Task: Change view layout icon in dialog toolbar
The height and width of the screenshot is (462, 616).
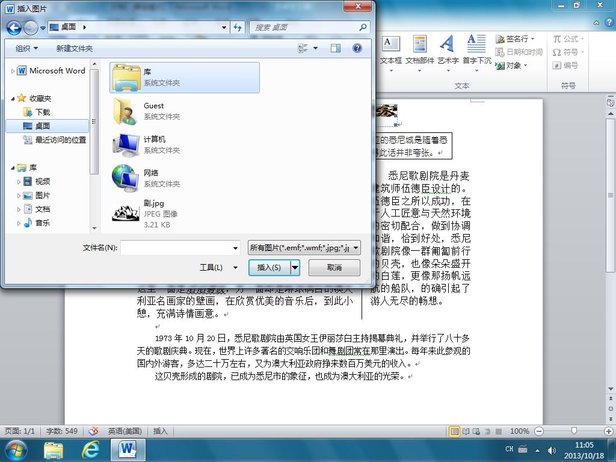Action: [x=303, y=48]
